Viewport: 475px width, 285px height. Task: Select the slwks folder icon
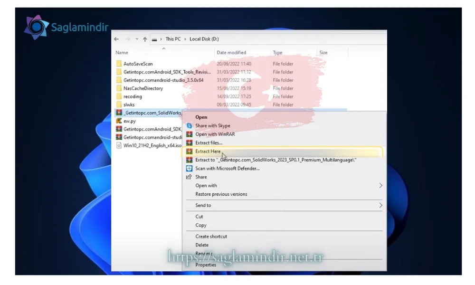119,104
